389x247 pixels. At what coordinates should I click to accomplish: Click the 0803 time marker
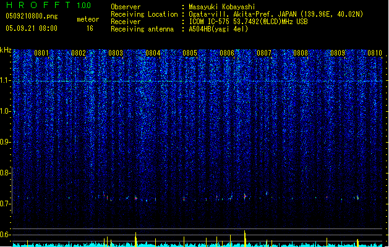pos(116,53)
